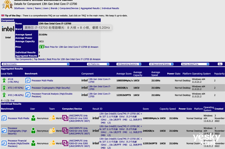225x149 pixels.
Task: Click the 108558Mpix/s aggregated average score
Action: 124,80
